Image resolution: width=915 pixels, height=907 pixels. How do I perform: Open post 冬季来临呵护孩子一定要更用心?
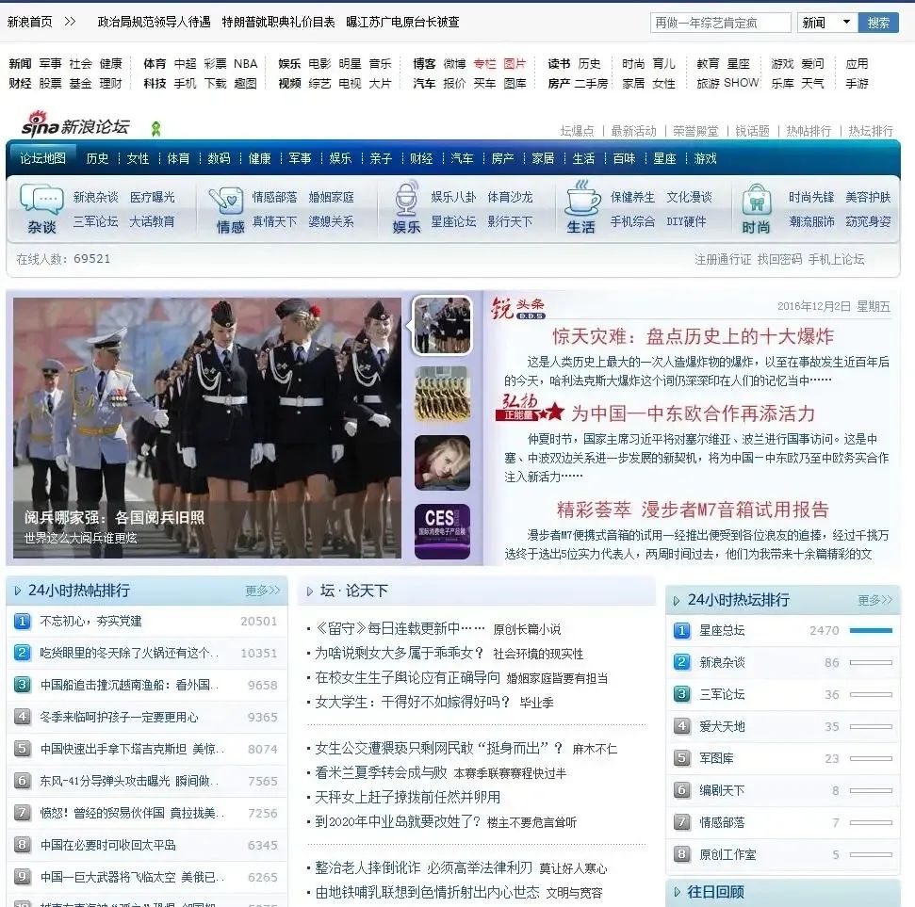point(119,717)
